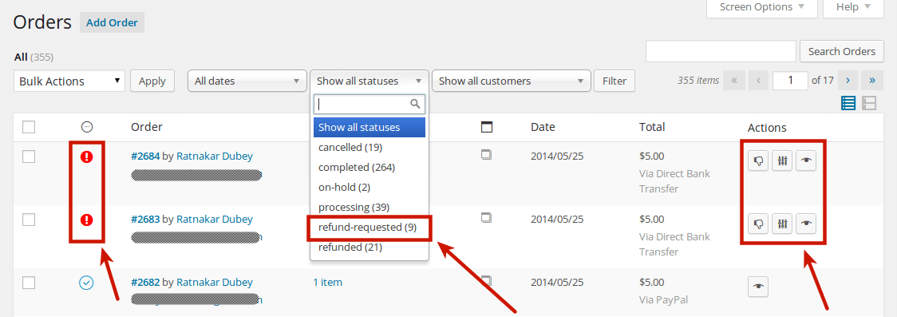Click the blue checkmark completed icon of order #2682
Screen dimensions: 897x317
pos(86,282)
